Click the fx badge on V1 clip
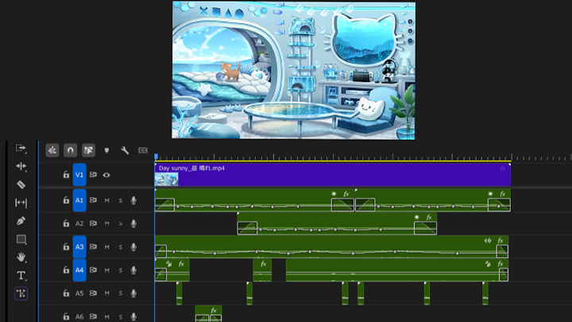This screenshot has height=322, width=572. (x=503, y=169)
